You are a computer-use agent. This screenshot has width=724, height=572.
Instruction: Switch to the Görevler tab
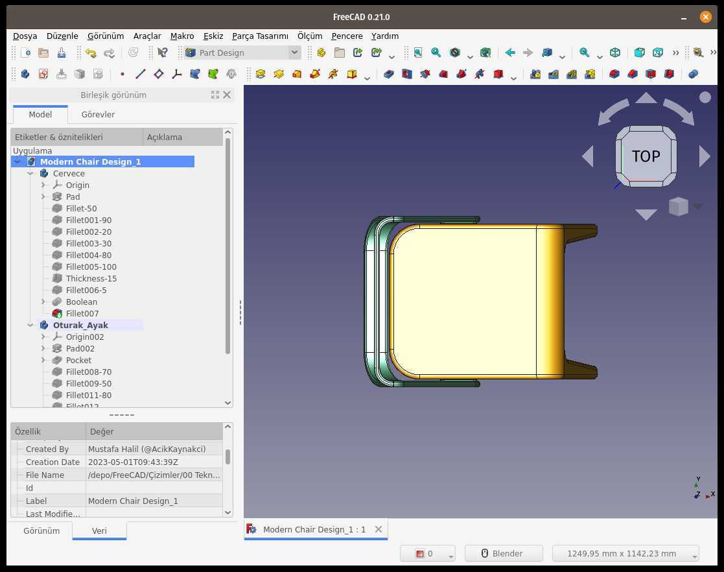click(x=98, y=114)
